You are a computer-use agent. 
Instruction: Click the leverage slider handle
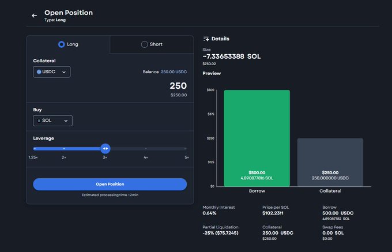(x=105, y=149)
